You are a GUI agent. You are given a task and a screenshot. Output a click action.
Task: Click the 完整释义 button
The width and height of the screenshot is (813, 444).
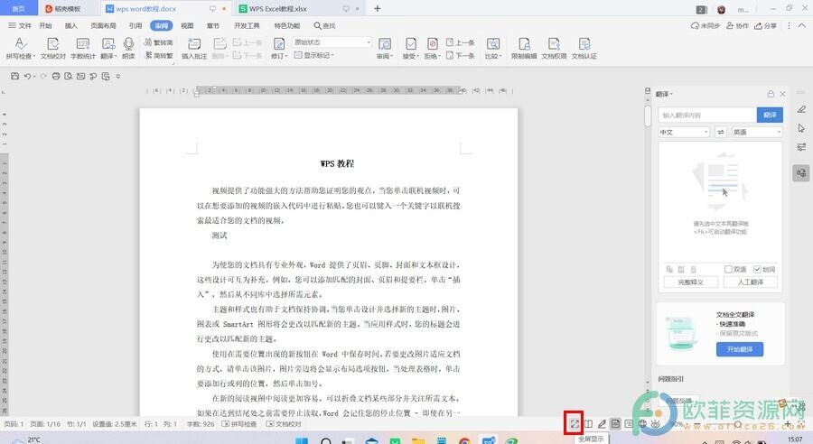click(x=691, y=282)
